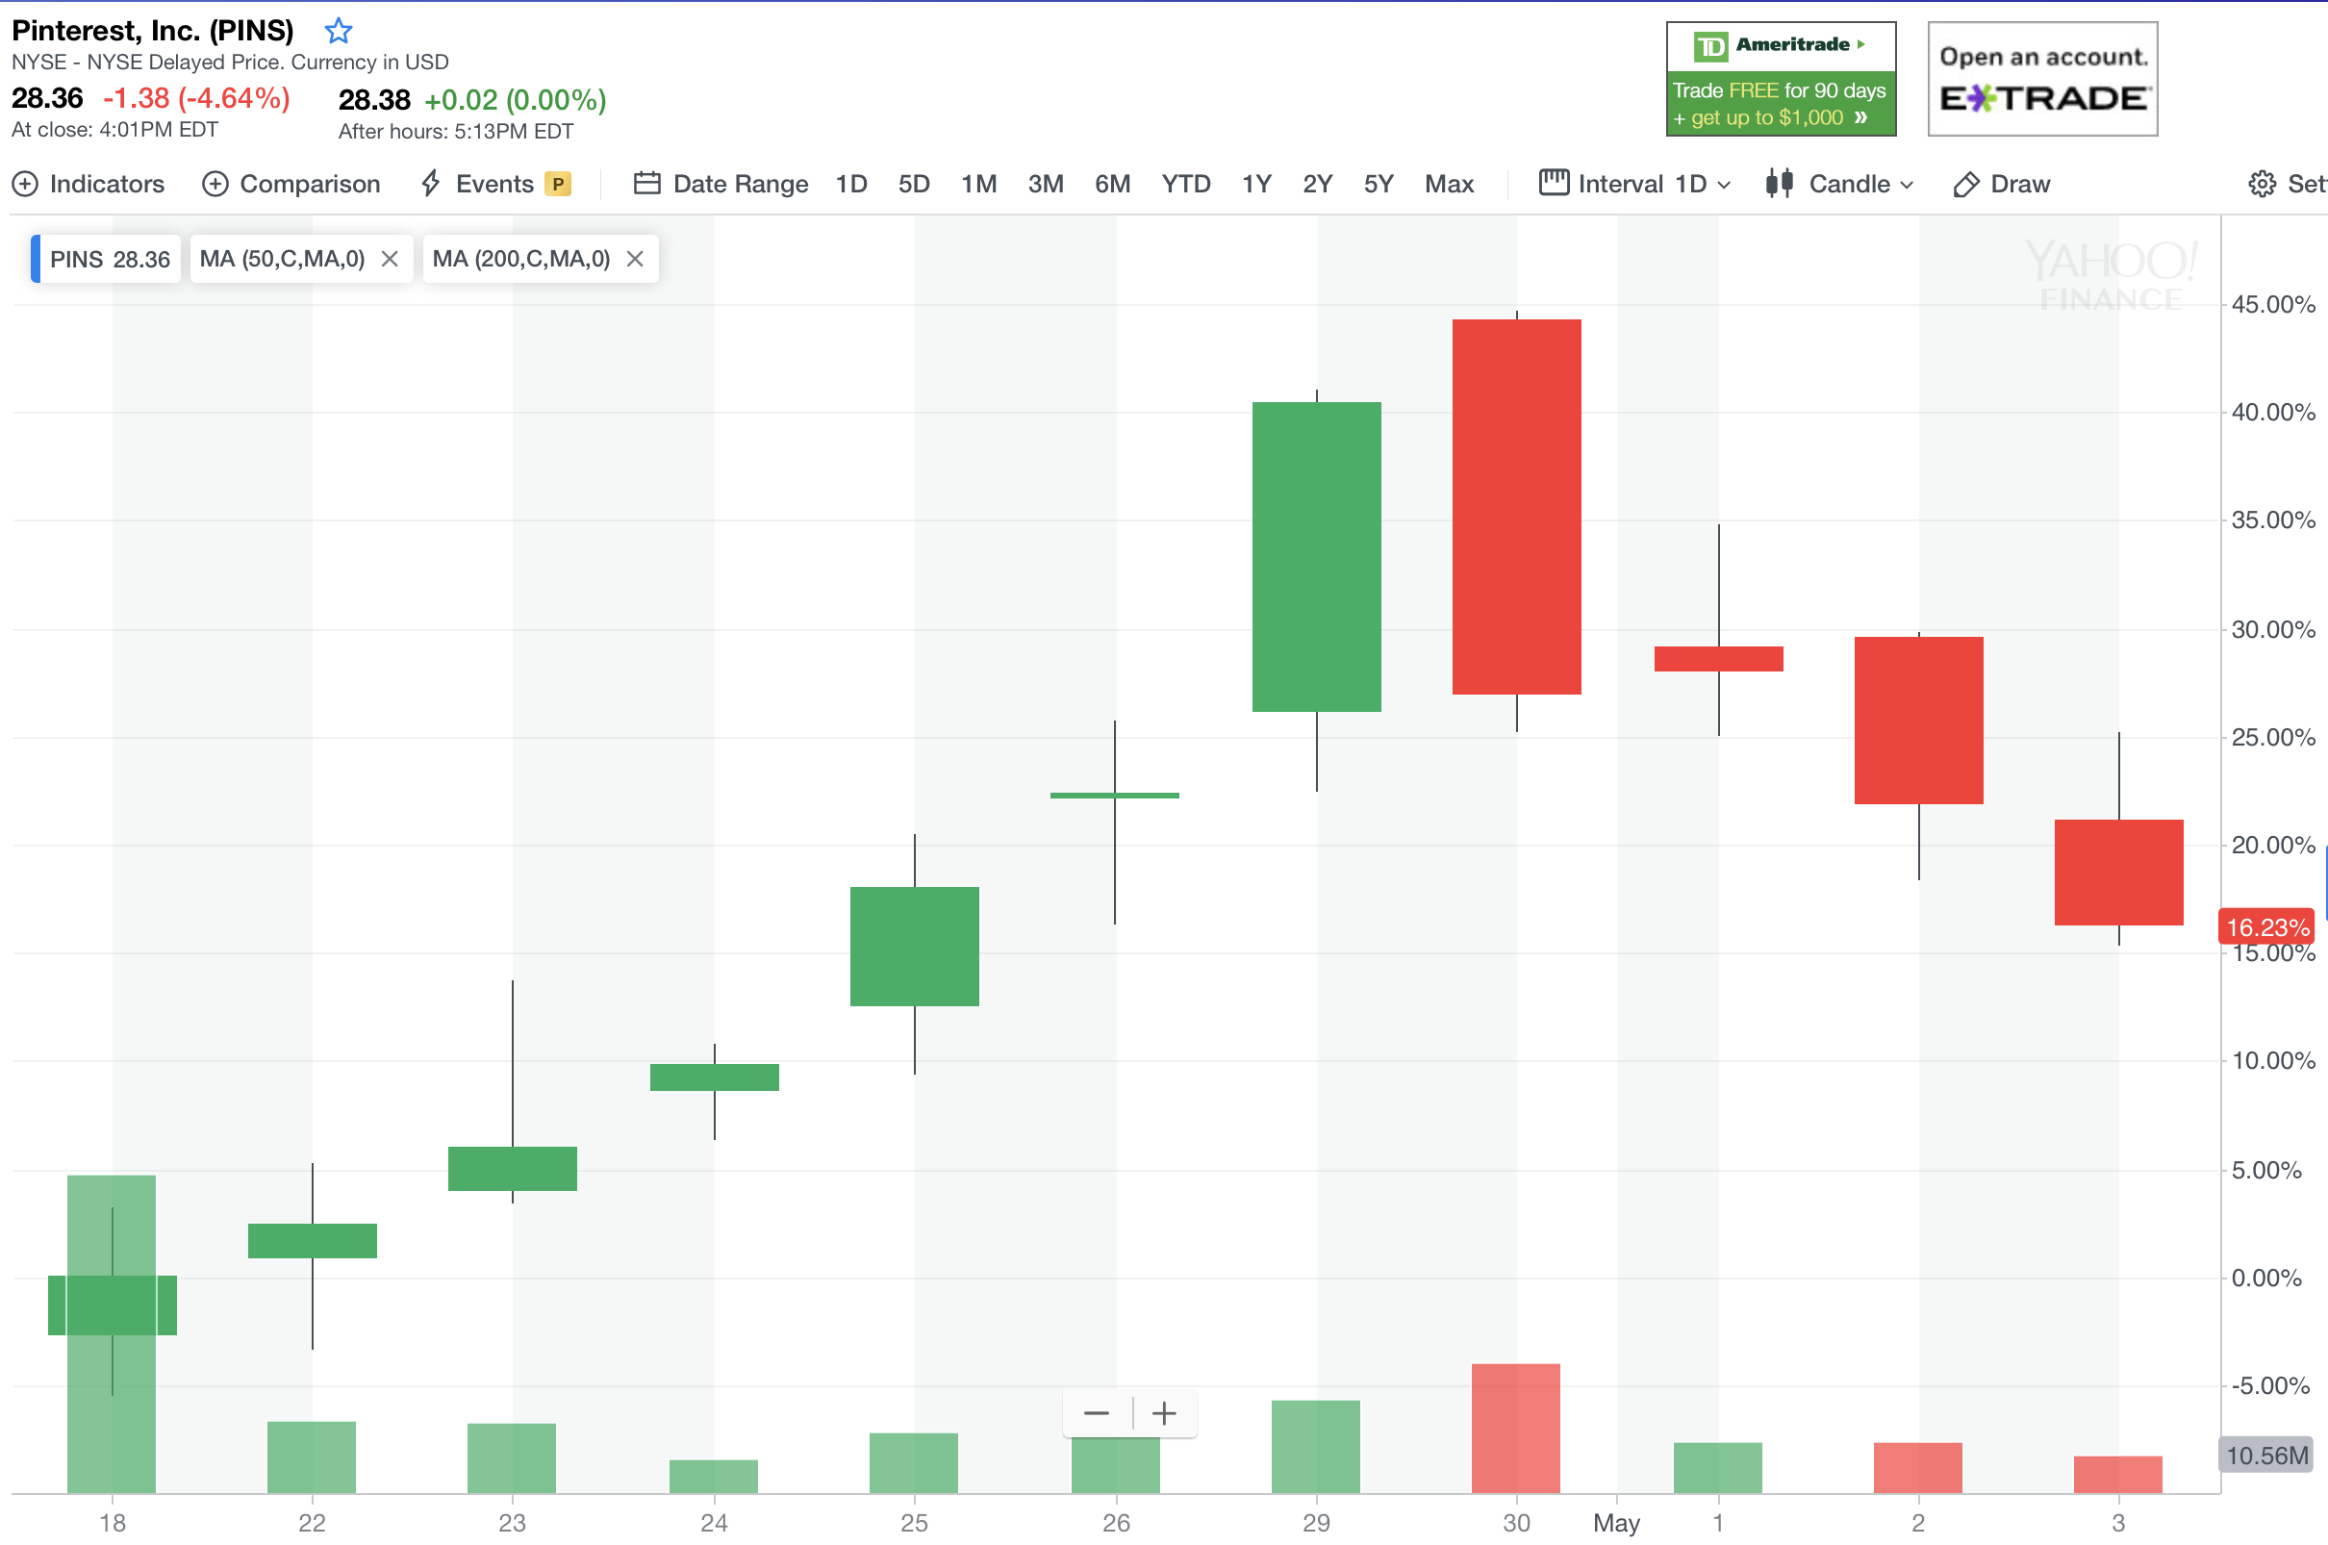Click the E*TRADE open account ad
Screen dimensions: 2328x1545
[2042, 79]
